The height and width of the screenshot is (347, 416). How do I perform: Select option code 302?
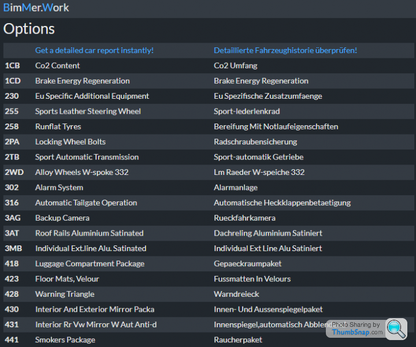(x=12, y=188)
